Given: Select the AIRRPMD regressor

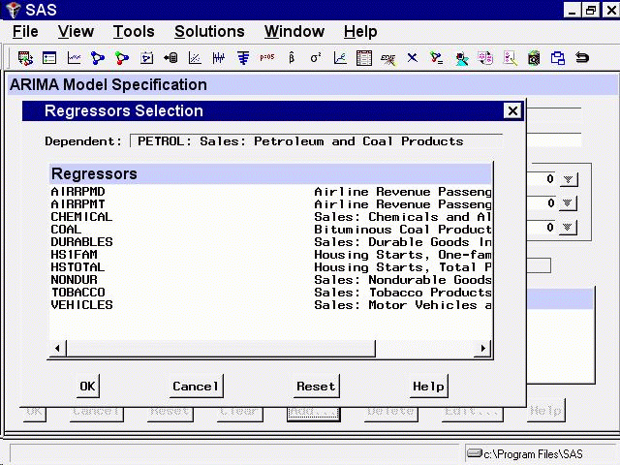Looking at the screenshot, I should click(x=271, y=192).
